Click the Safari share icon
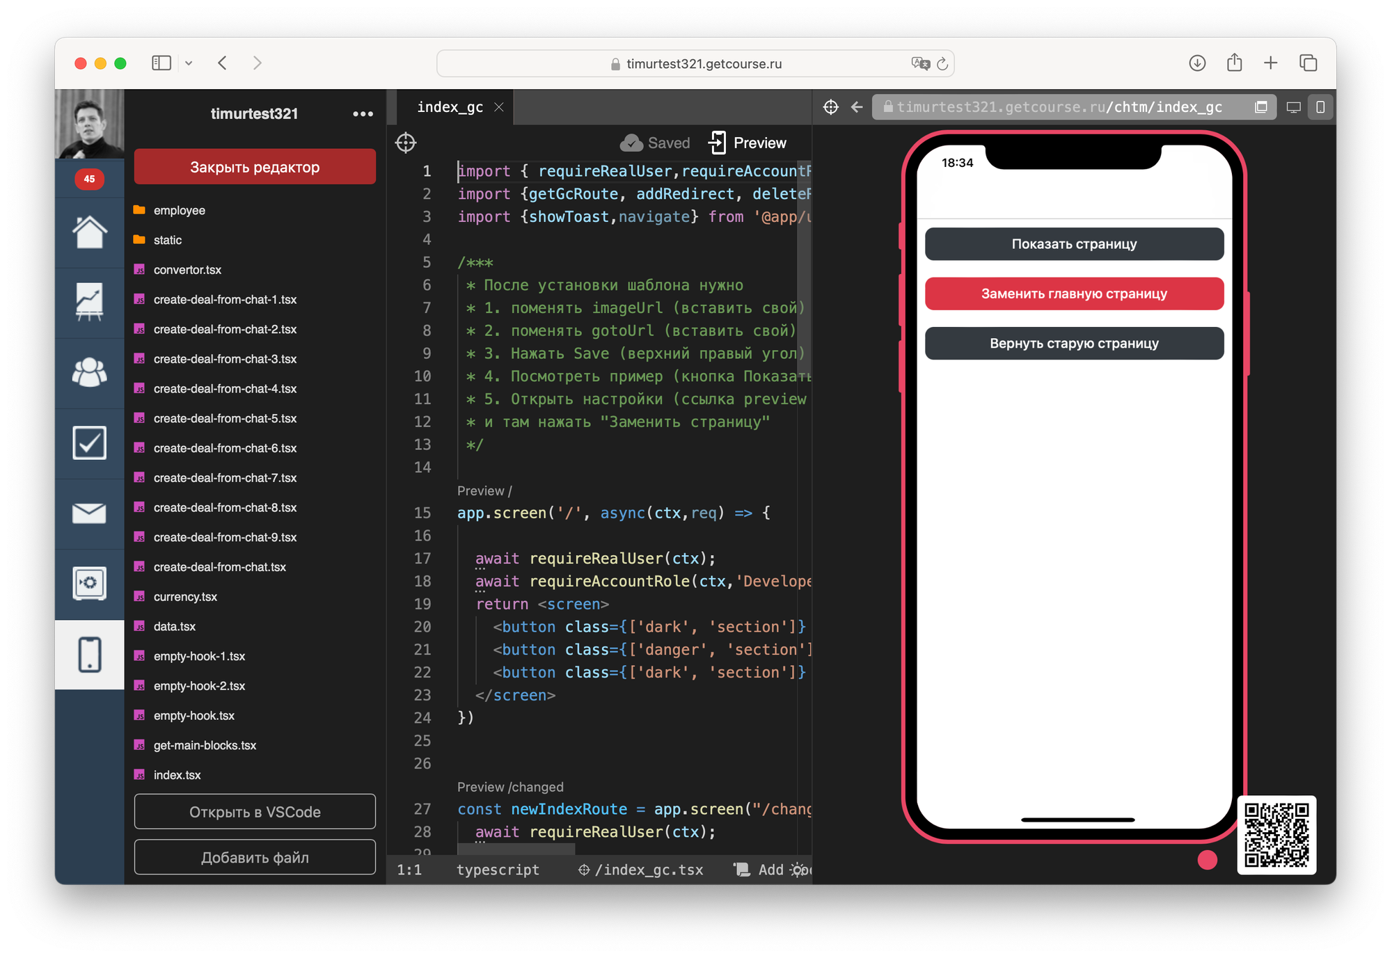The image size is (1392, 958). coord(1235,63)
